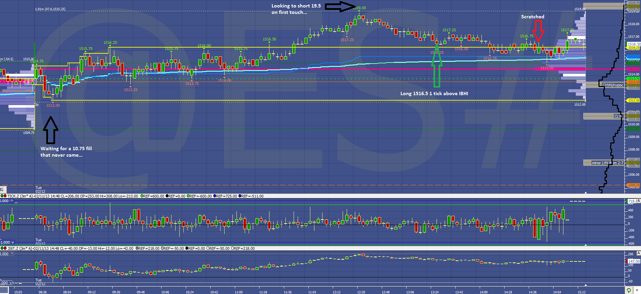Click the 12:30 label on the time axis
Image resolution: width=641 pixels, height=294 pixels.
(x=361, y=292)
